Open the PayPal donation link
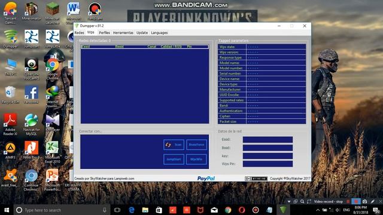The image size is (383, 215). [x=206, y=179]
